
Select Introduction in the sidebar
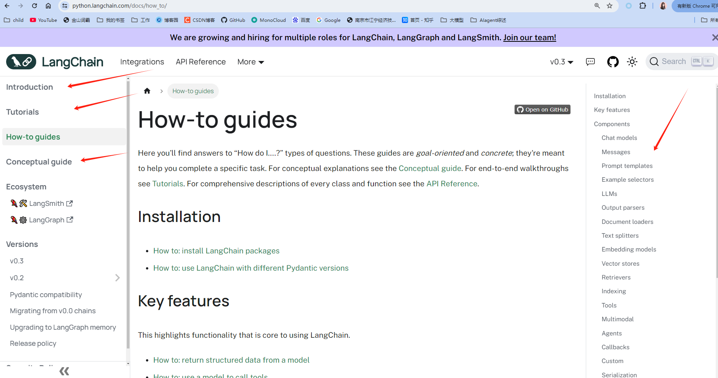click(x=30, y=87)
